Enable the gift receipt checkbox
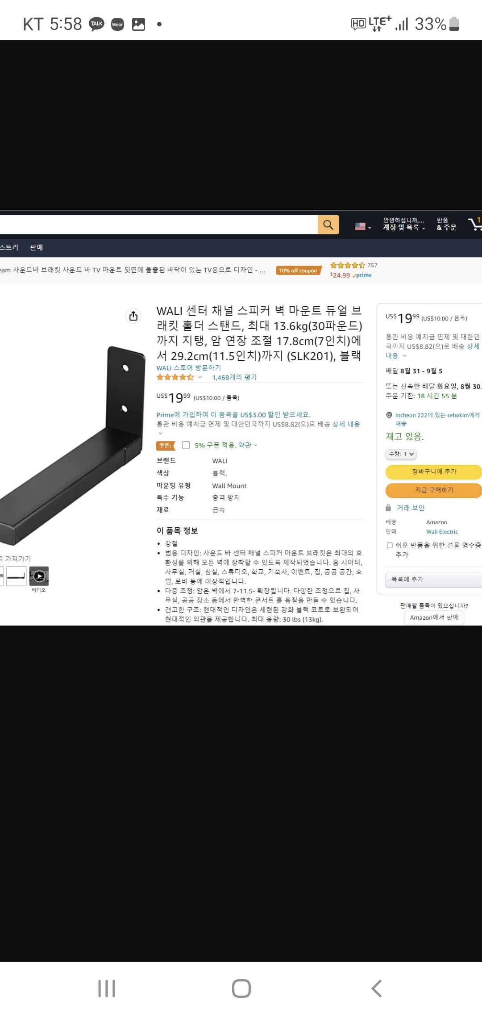Screen dimensions: 482x1018 pos(390,545)
